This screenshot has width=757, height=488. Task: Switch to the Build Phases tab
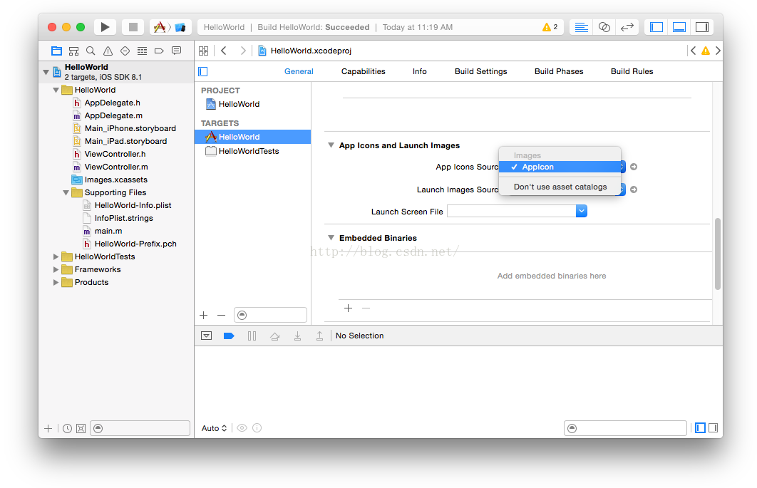(x=559, y=71)
